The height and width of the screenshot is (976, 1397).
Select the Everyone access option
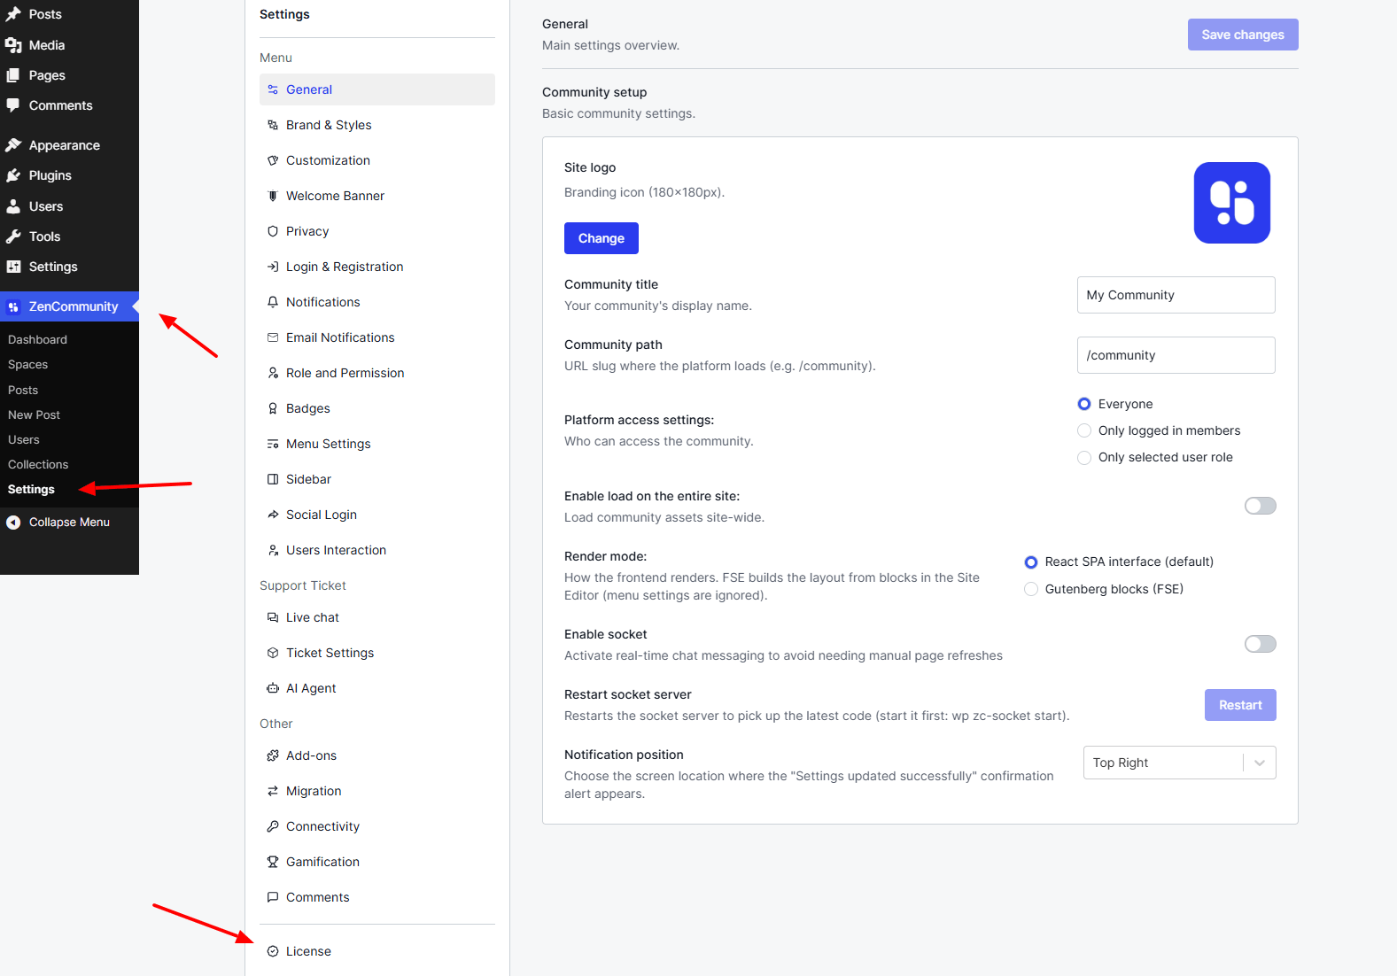pyautogui.click(x=1084, y=404)
